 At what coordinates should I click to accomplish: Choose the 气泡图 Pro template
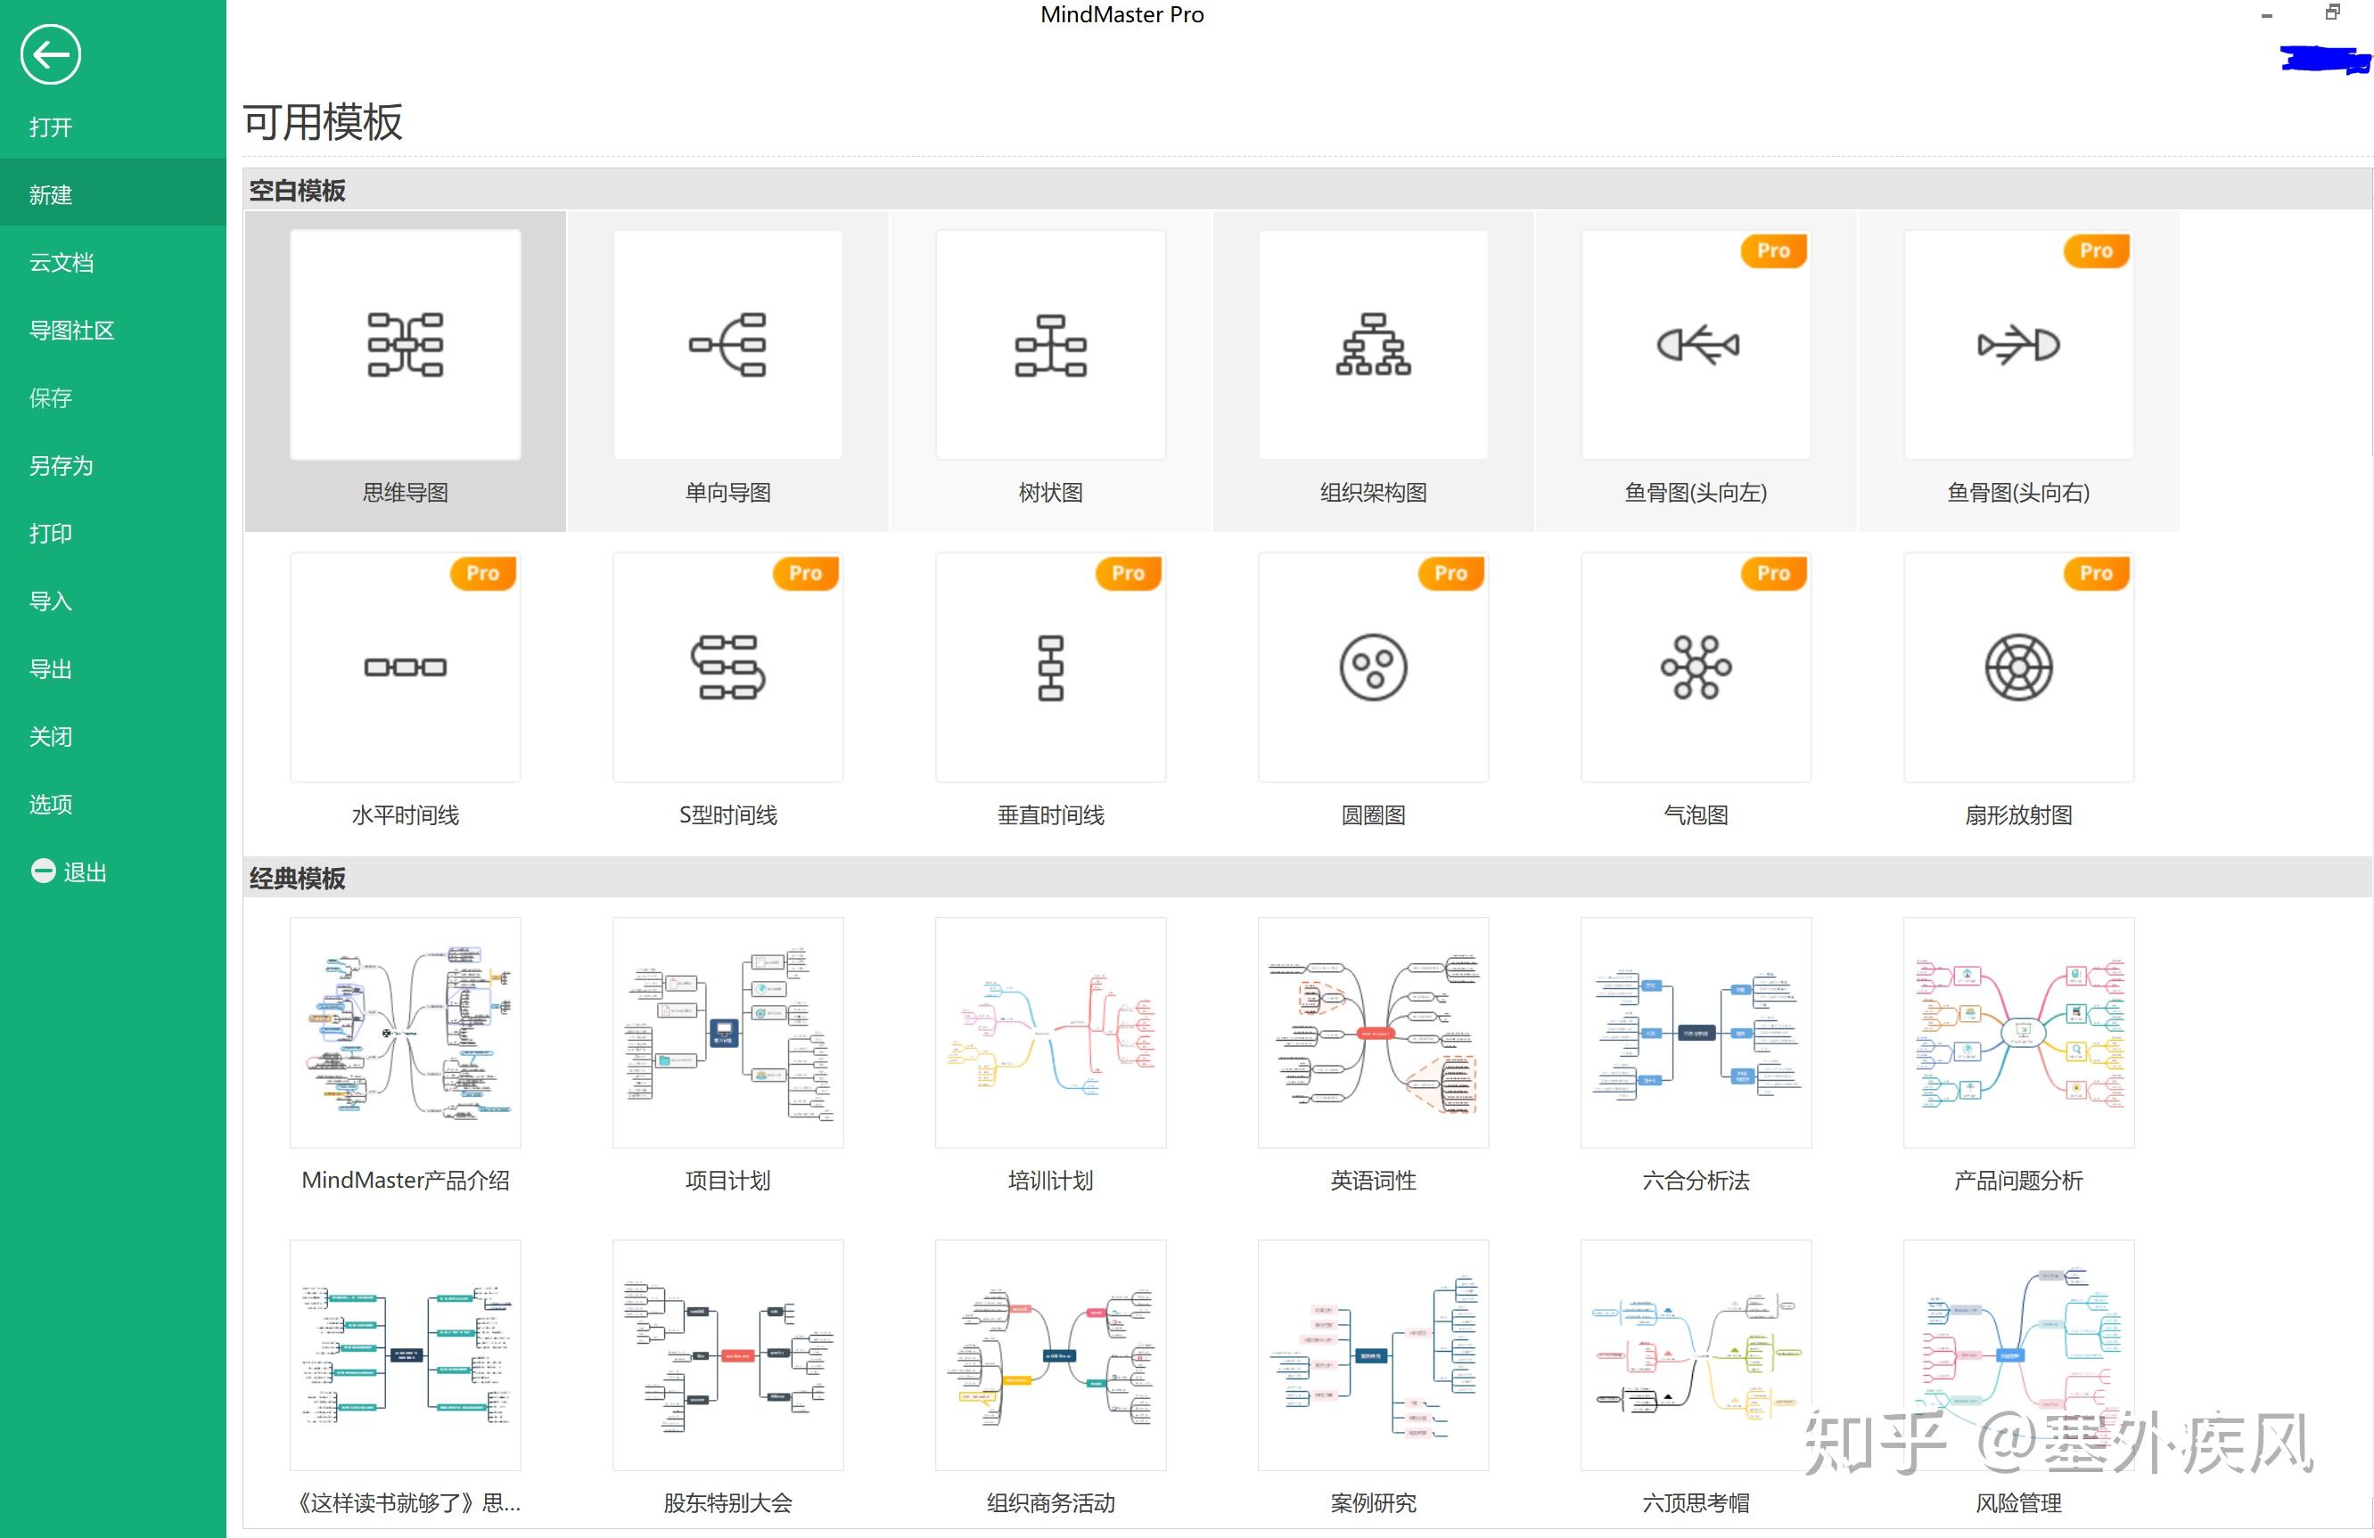(1696, 667)
